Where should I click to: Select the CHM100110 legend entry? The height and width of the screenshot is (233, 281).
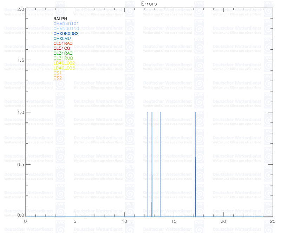pos(66,29)
